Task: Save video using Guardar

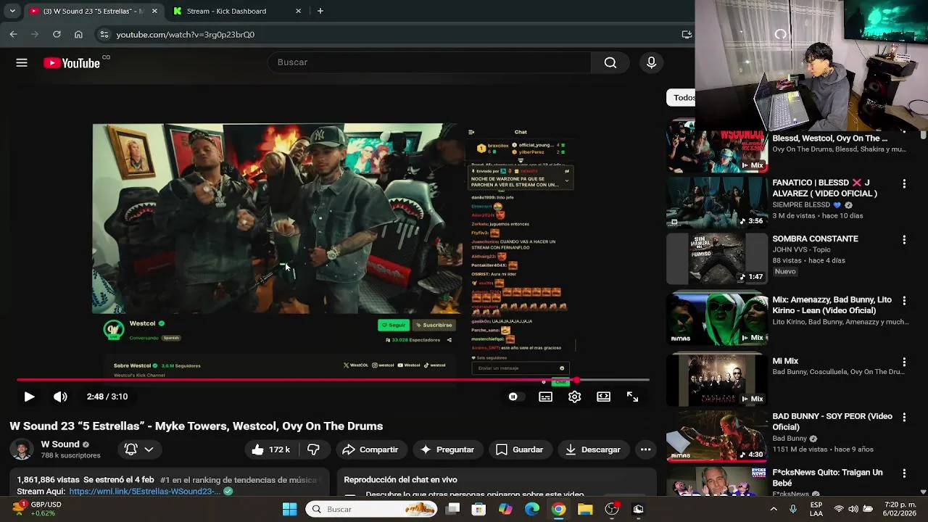Action: pyautogui.click(x=519, y=449)
